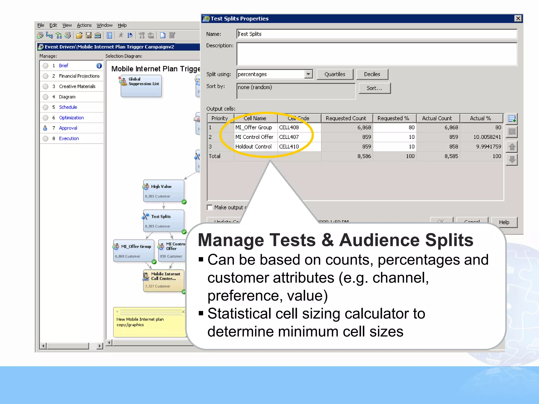Click the Description text area
Image resolution: width=539 pixels, height=404 pixels.
point(377,54)
